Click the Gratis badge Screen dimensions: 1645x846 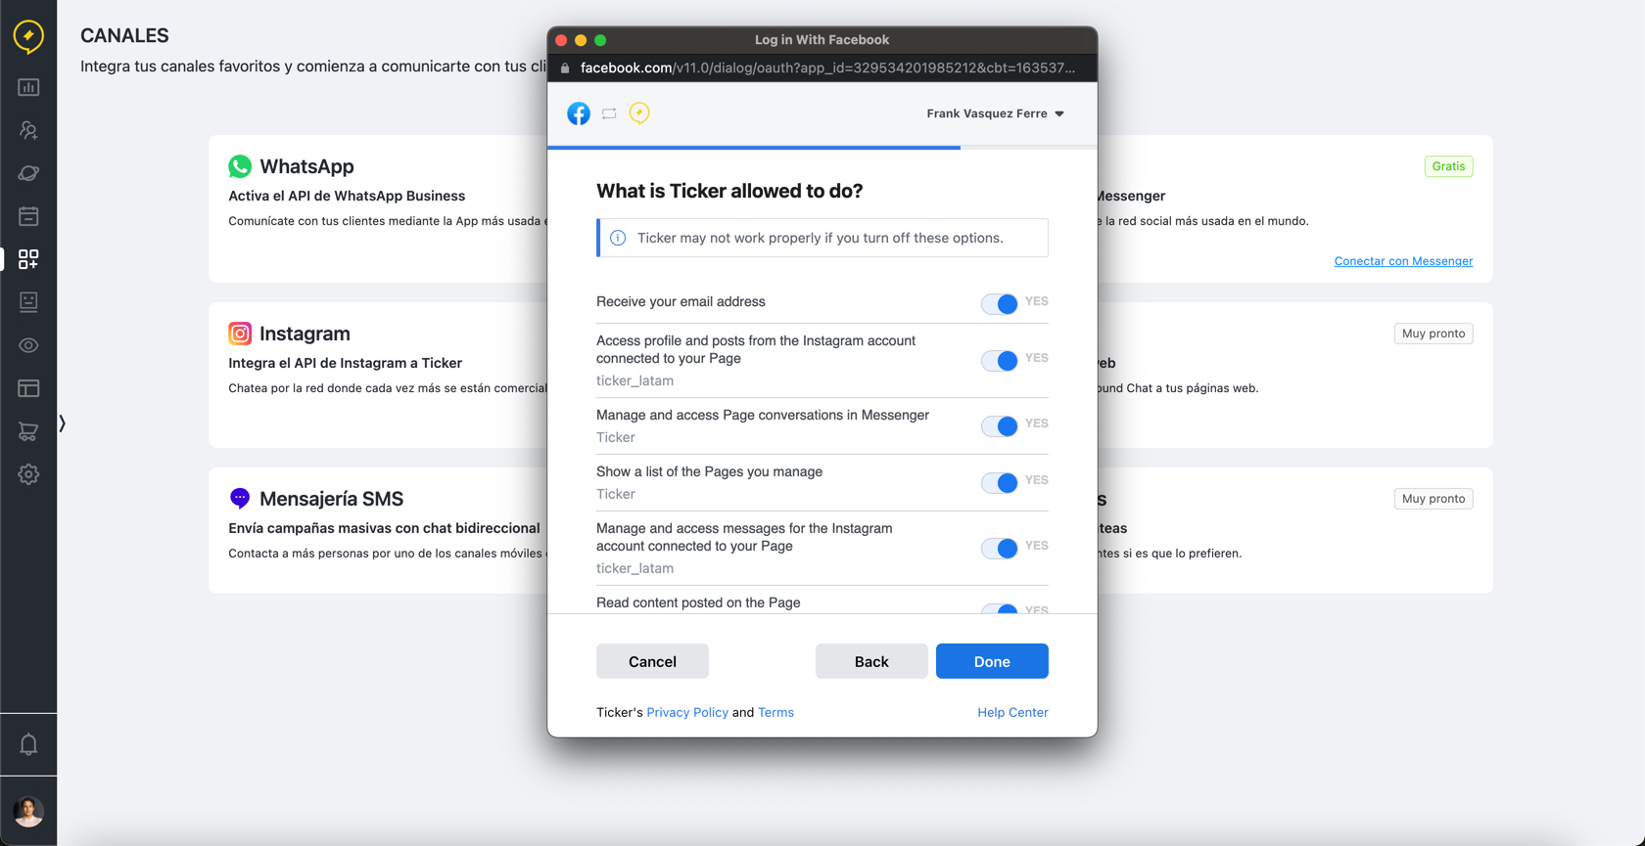1448,166
